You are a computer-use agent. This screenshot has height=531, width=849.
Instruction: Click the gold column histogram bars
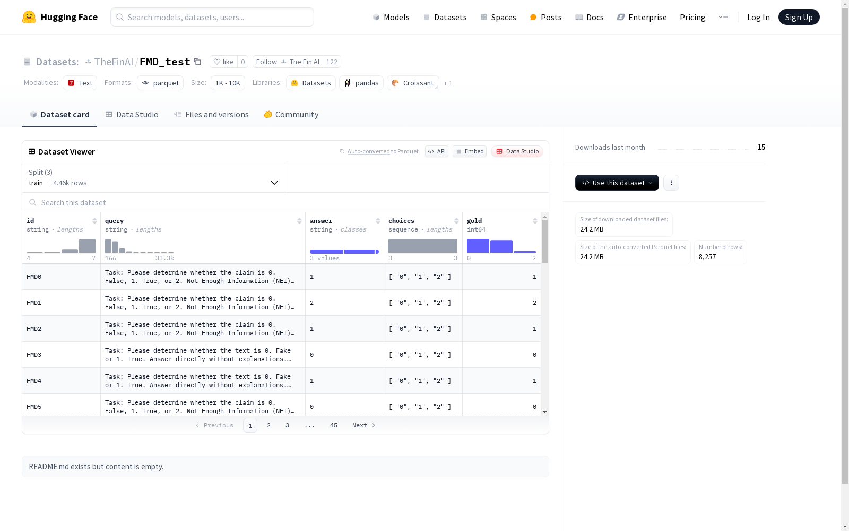click(501, 246)
